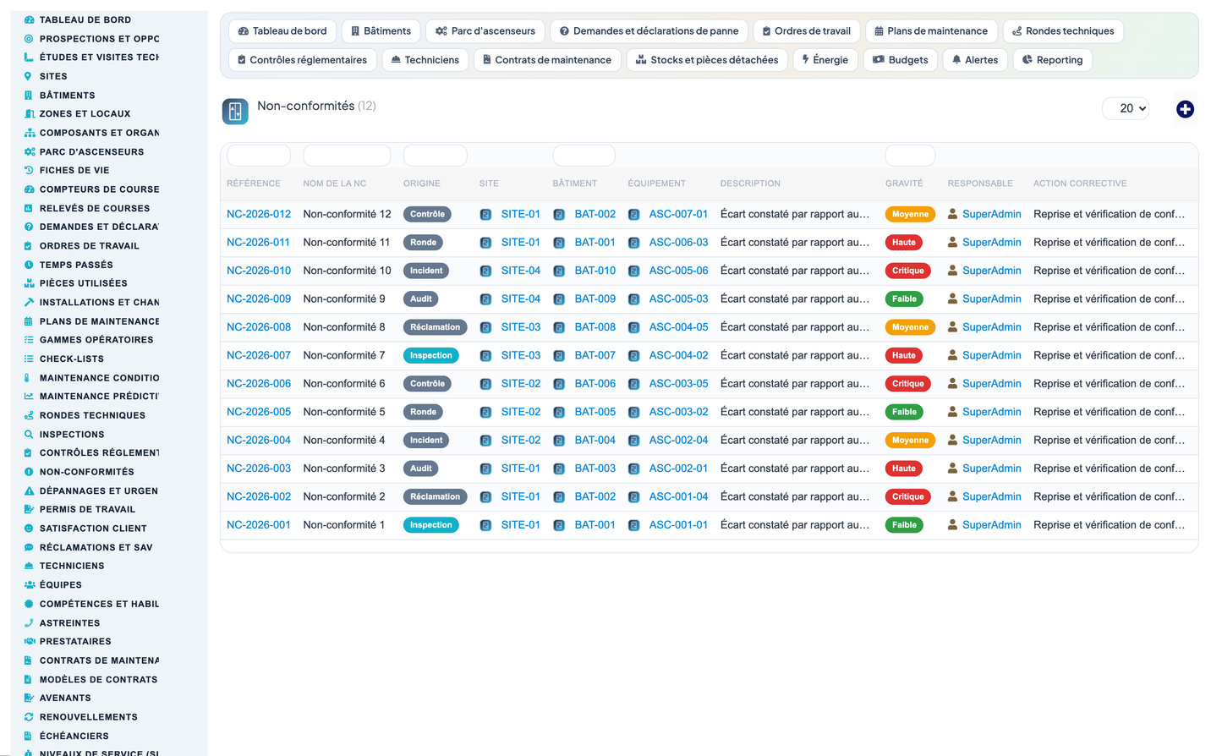Screen dimensions: 1222x756
Task: Click Renouvellements refresh icon in sidebar
Action: point(29,717)
